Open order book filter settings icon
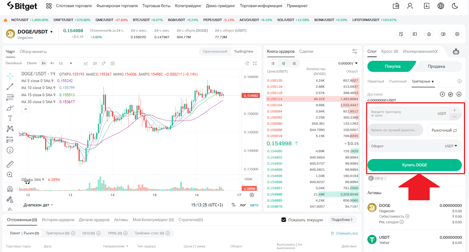 [355, 51]
